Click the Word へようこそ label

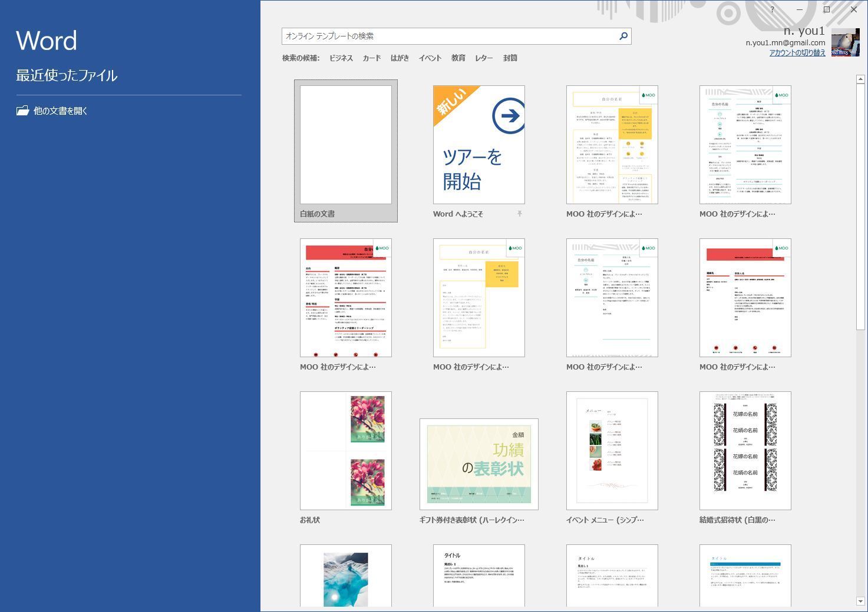click(x=458, y=214)
